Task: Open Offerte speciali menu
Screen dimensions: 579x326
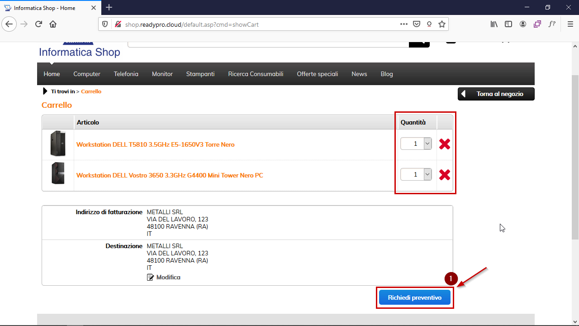Action: 318,74
